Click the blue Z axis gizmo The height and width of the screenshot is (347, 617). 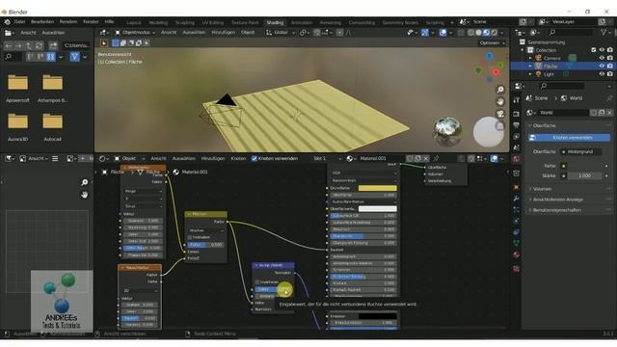(x=490, y=57)
